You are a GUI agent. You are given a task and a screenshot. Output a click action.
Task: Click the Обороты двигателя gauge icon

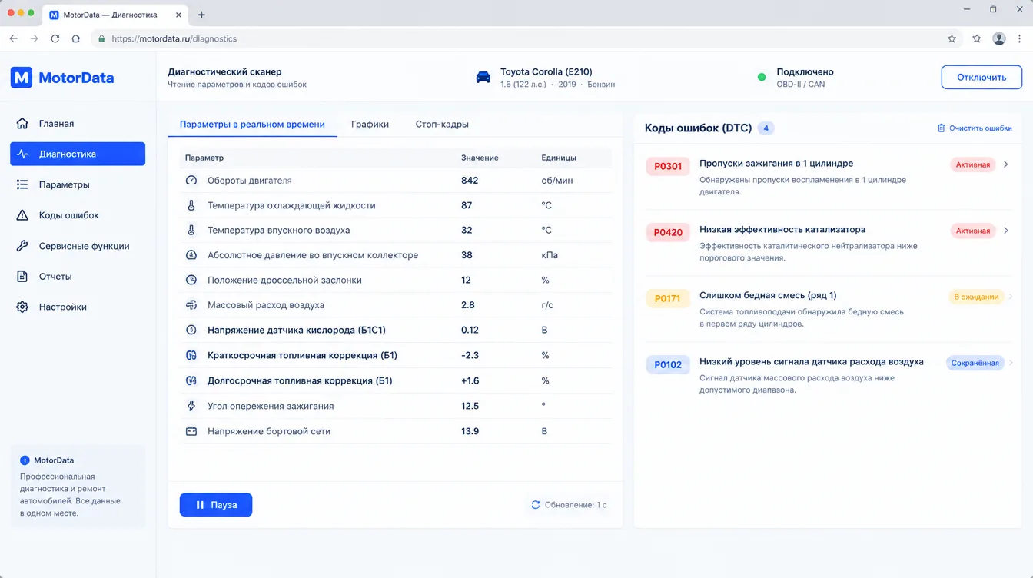[191, 181]
